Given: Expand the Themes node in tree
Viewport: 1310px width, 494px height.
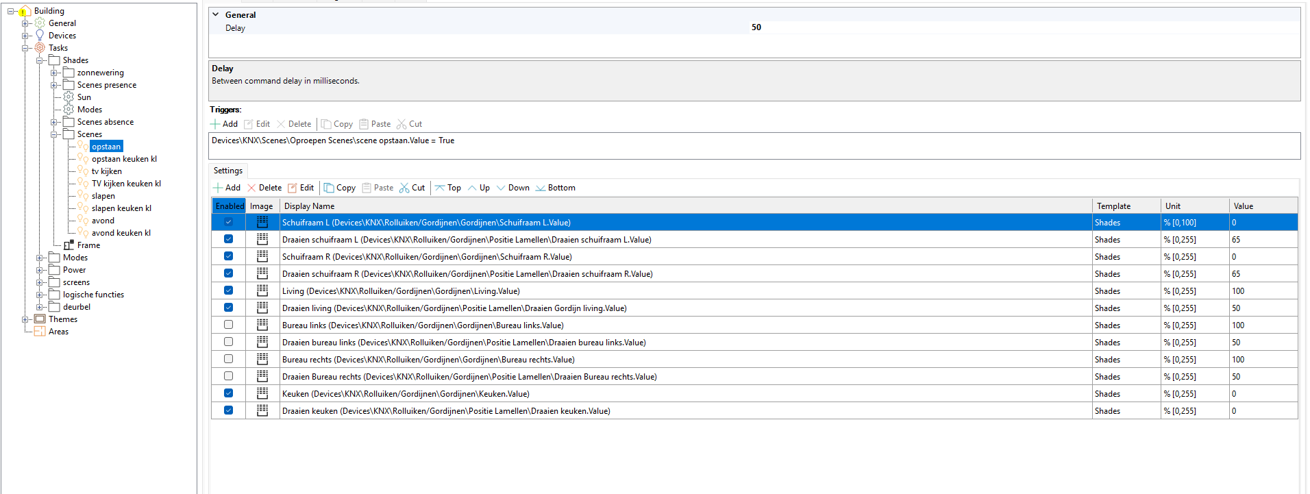Looking at the screenshot, I should (x=25, y=319).
